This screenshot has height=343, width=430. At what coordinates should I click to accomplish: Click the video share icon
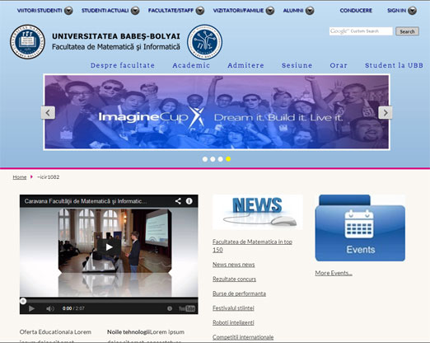pos(178,201)
